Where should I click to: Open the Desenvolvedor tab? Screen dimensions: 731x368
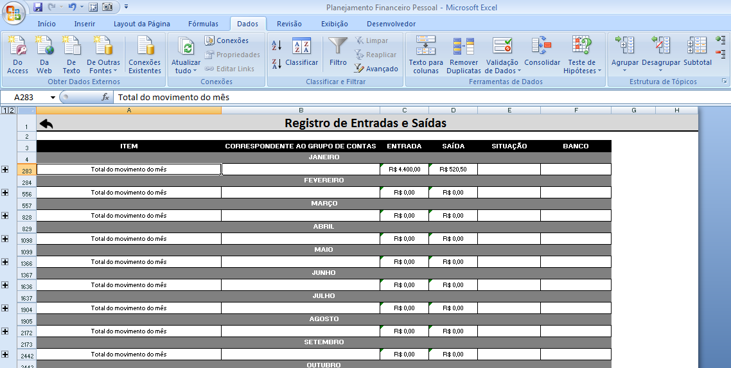click(x=391, y=24)
